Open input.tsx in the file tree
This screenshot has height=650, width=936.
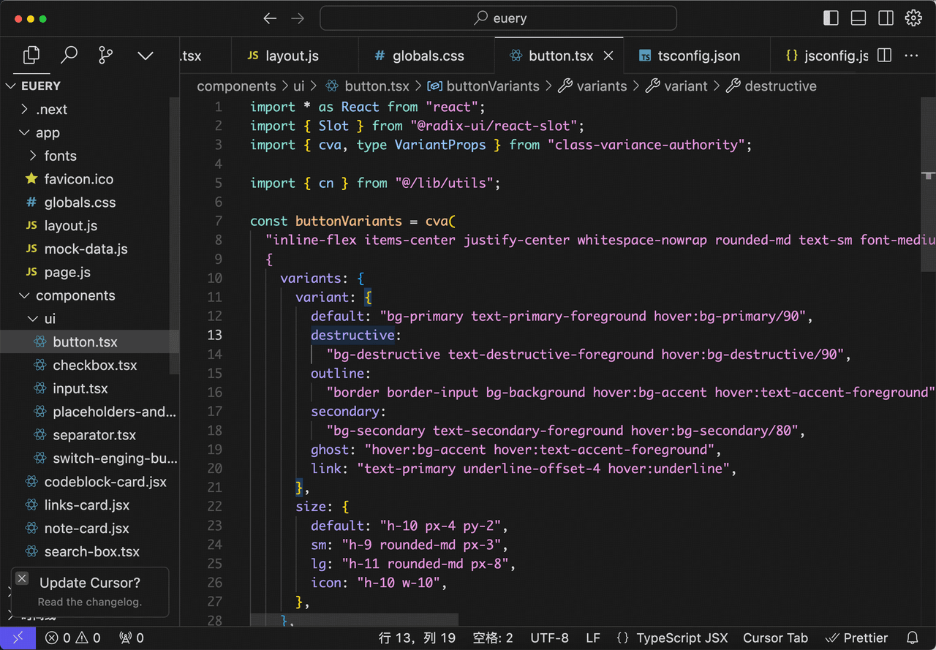pyautogui.click(x=89, y=388)
